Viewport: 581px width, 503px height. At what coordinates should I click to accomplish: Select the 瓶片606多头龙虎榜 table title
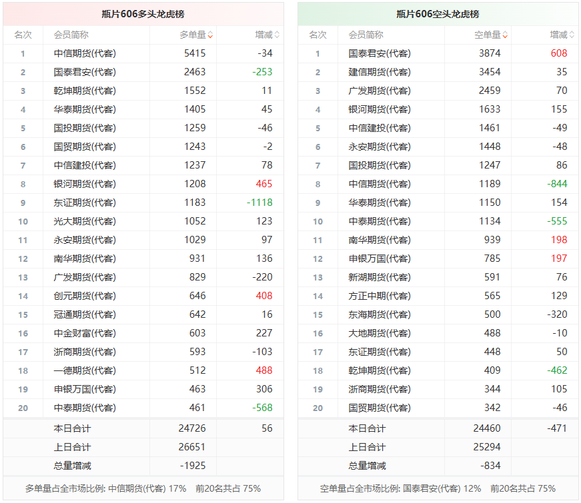[x=143, y=14]
